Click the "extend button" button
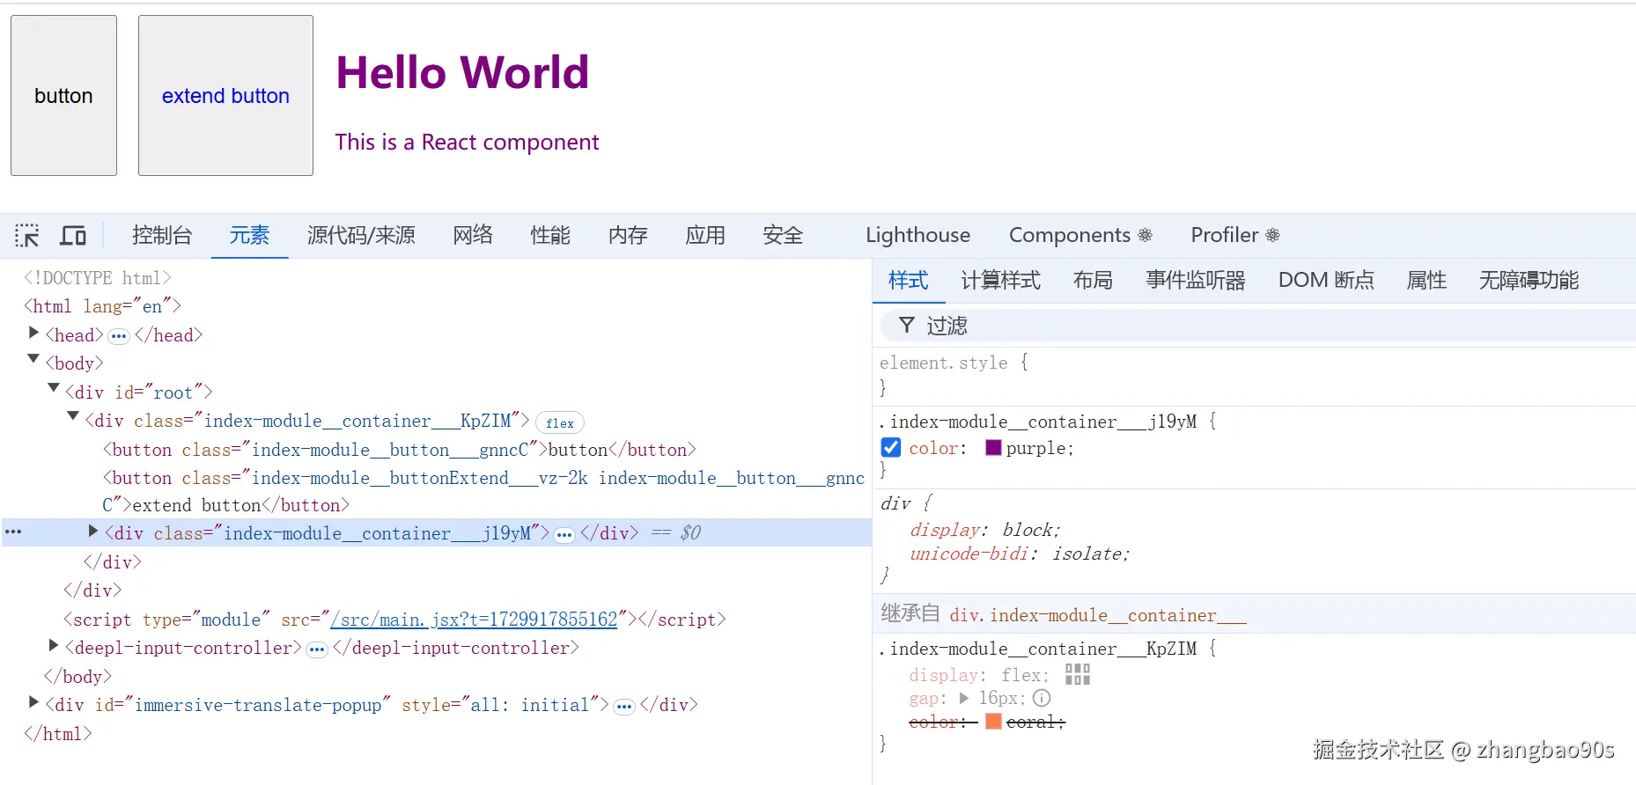This screenshot has height=785, width=1636. pyautogui.click(x=225, y=95)
